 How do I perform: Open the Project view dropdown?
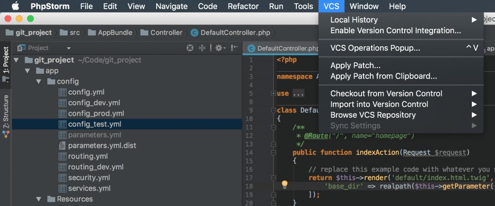pos(69,48)
